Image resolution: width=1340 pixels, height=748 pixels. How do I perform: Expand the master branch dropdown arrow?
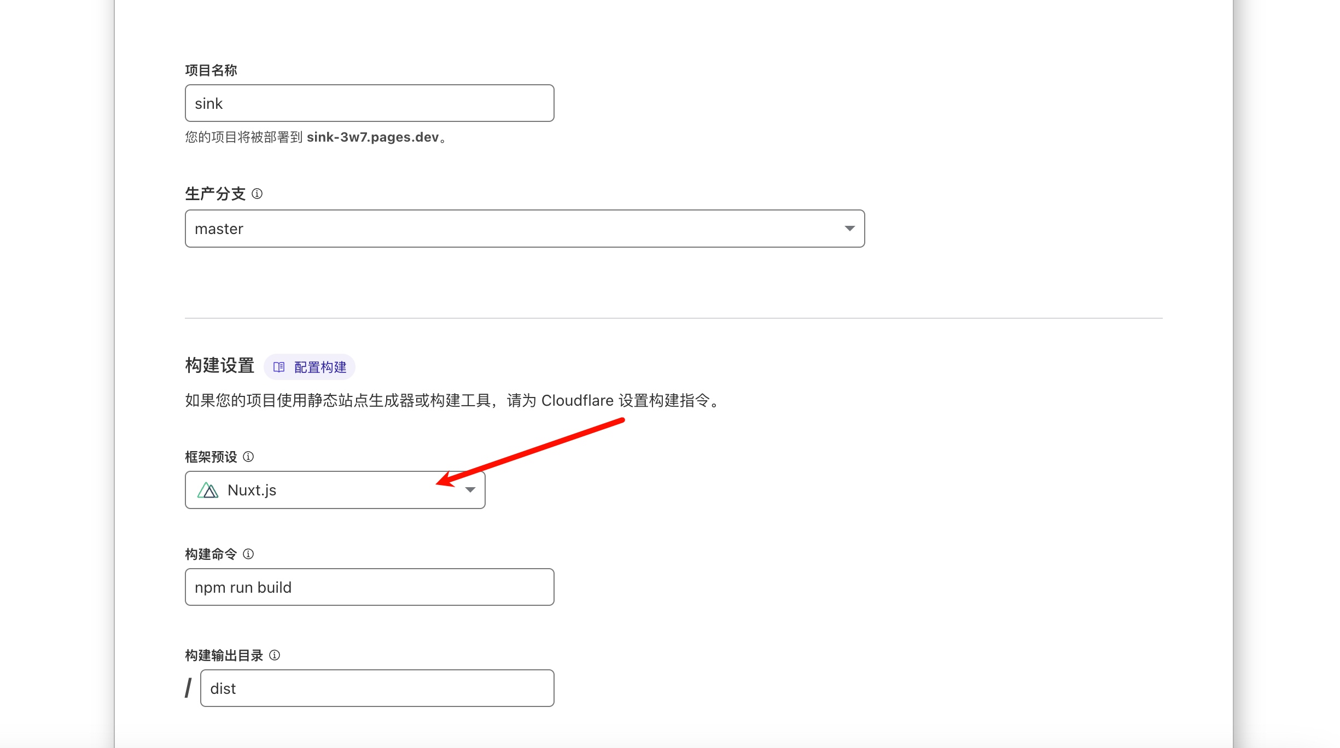click(849, 229)
